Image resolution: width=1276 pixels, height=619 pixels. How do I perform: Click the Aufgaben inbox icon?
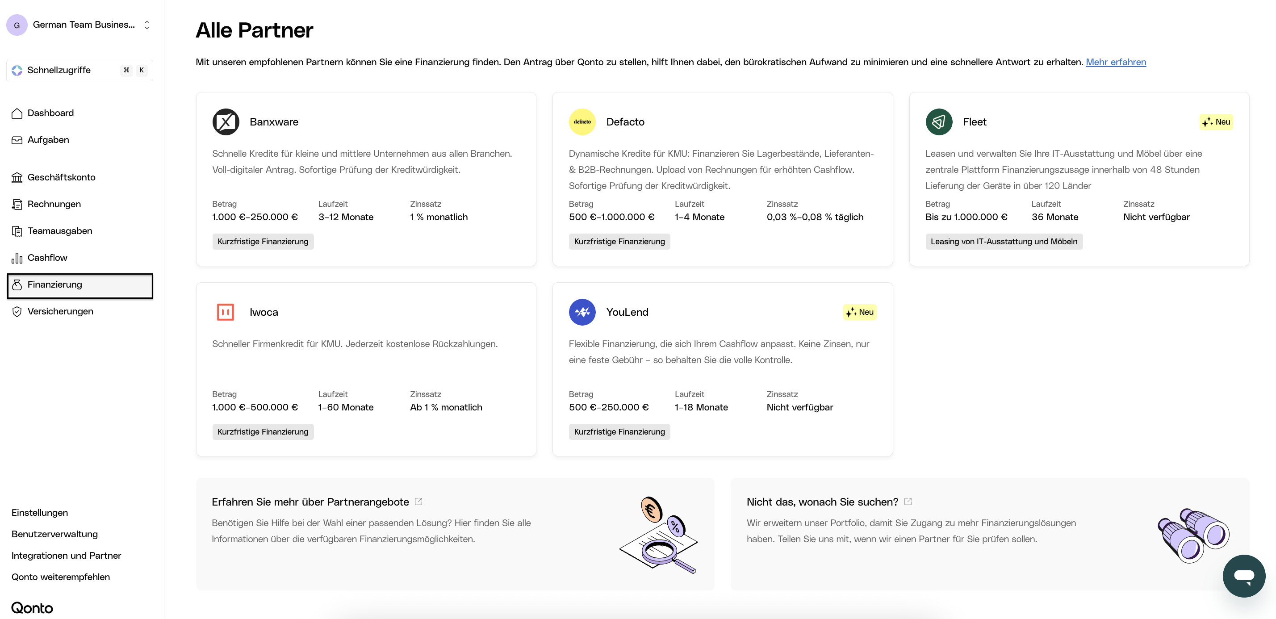(17, 140)
